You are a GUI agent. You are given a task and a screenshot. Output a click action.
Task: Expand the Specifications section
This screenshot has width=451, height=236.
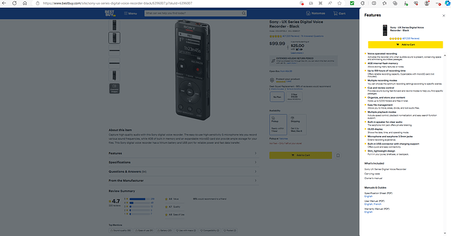point(184,162)
